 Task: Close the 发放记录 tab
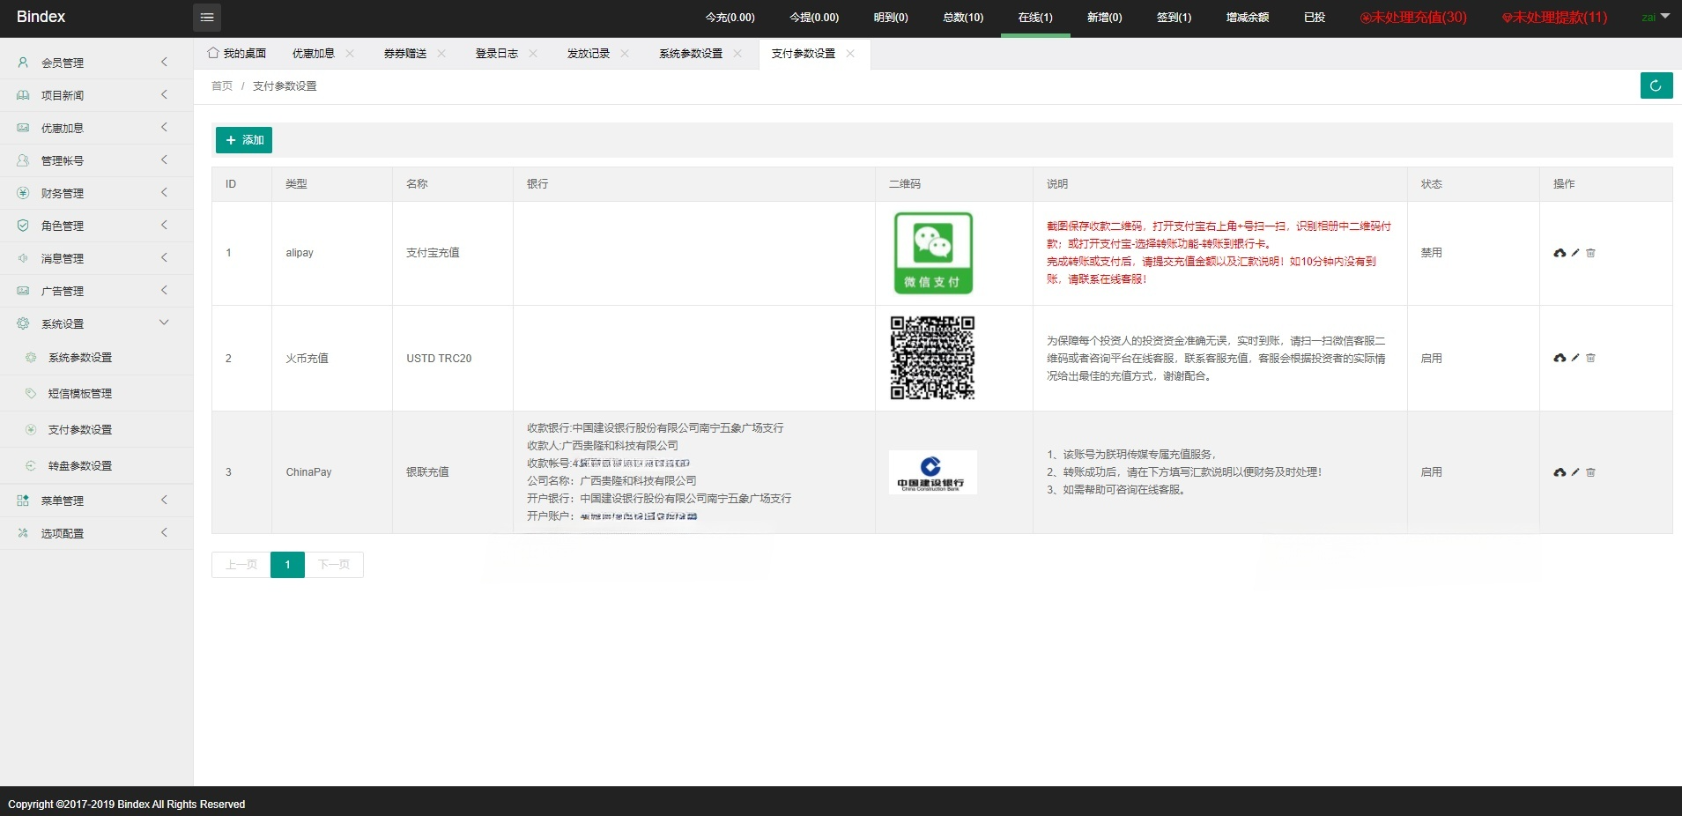[x=626, y=54]
